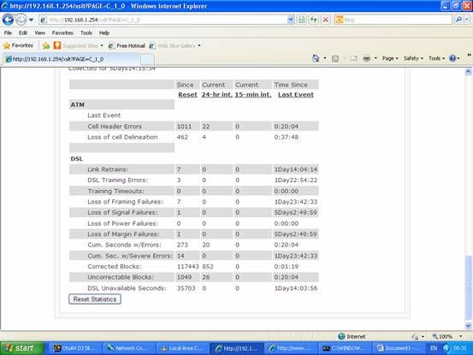Click the Refresh page icon
Image resolution: width=473 pixels, height=355 pixels.
[x=314, y=20]
